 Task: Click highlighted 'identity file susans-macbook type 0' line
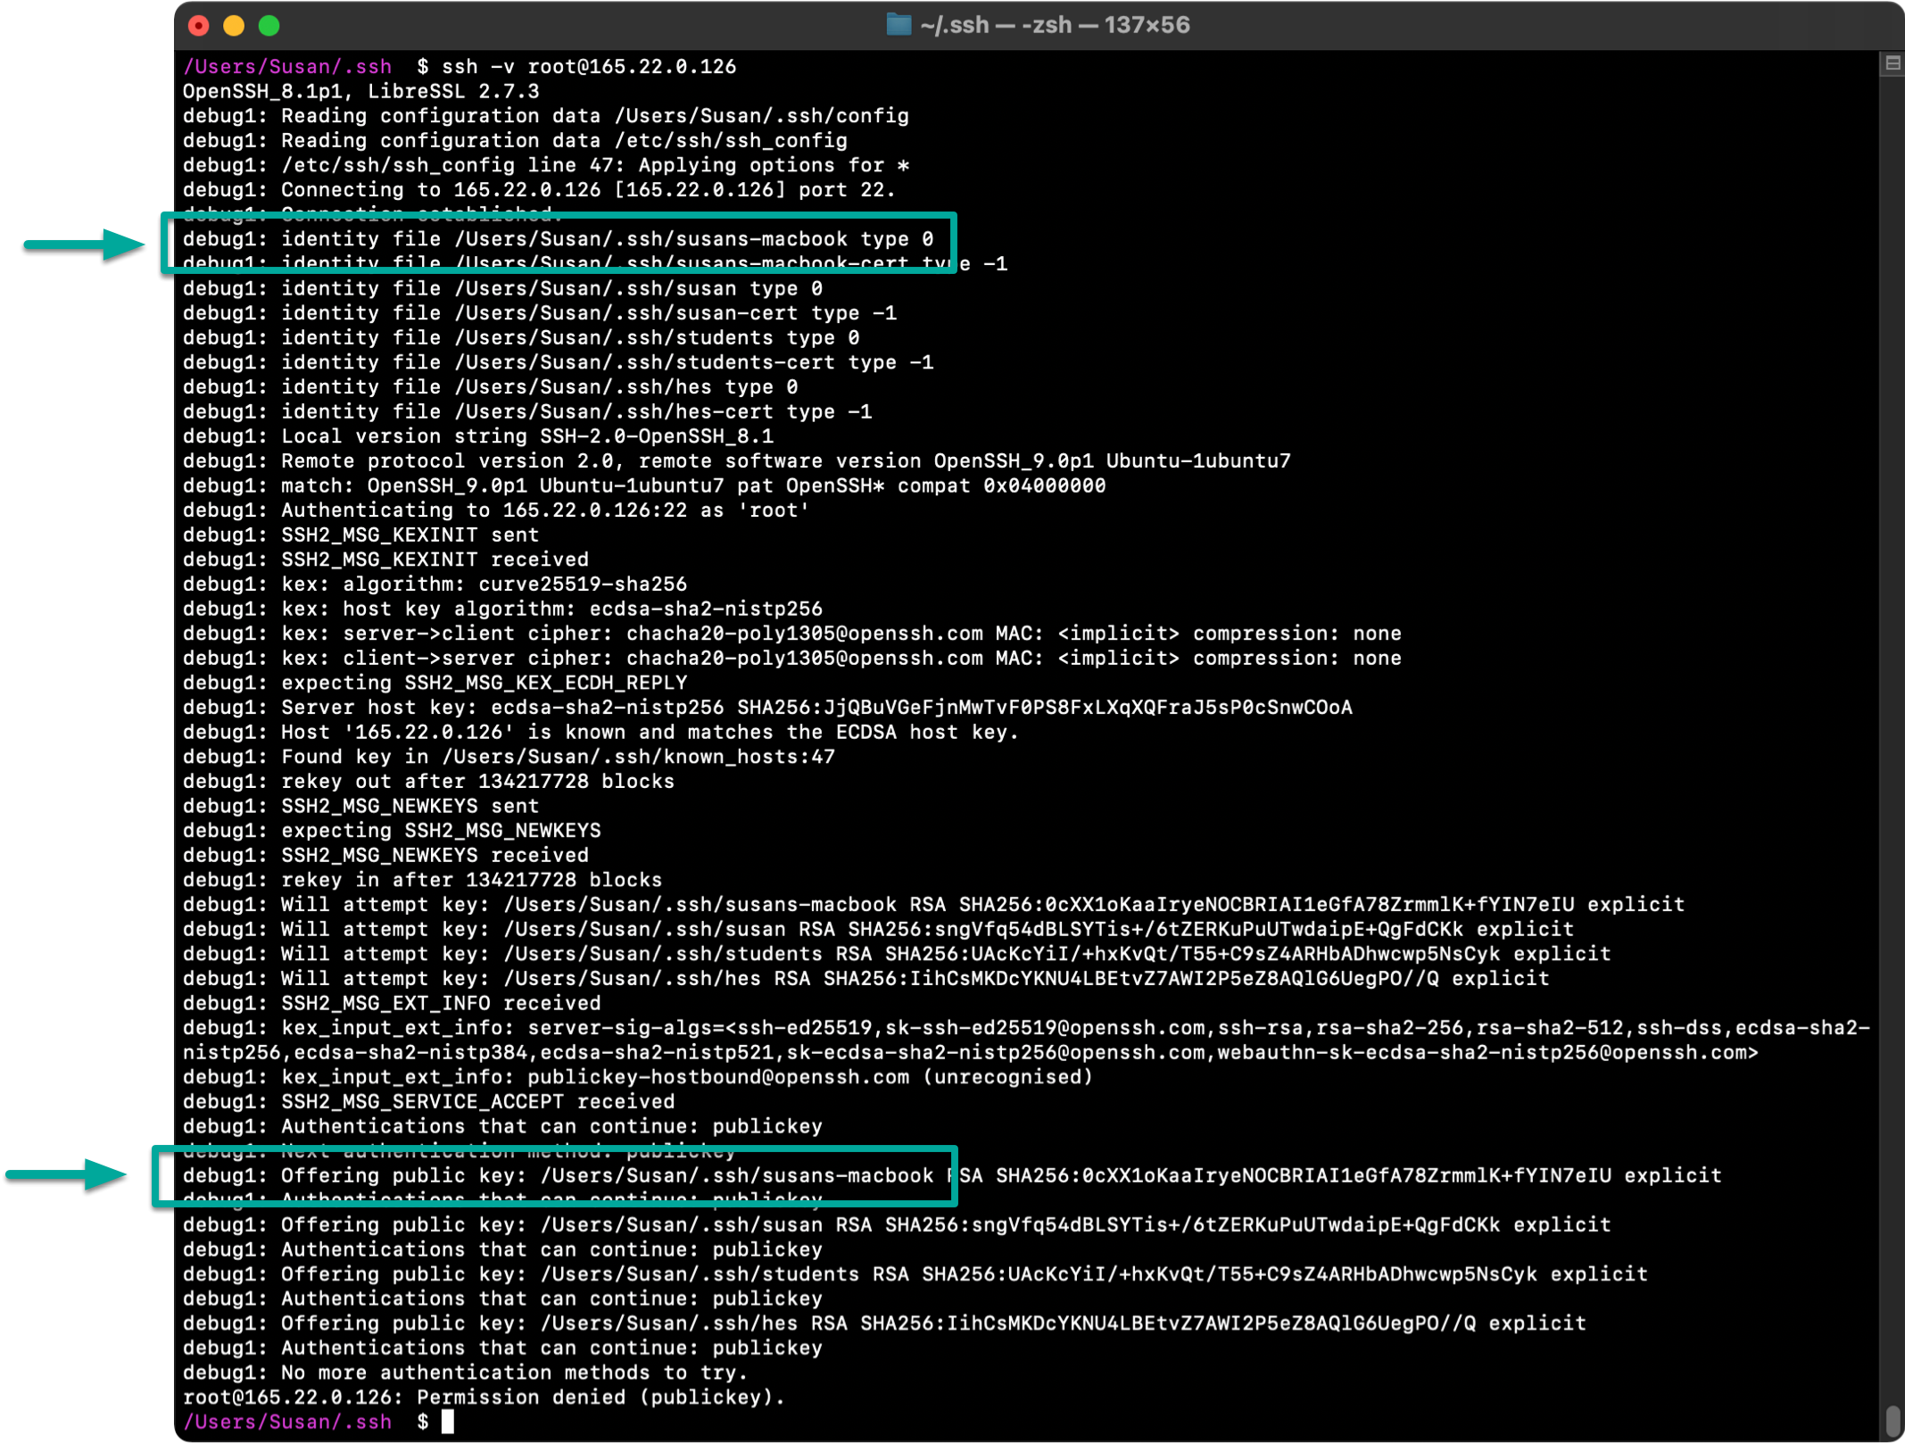coord(558,239)
